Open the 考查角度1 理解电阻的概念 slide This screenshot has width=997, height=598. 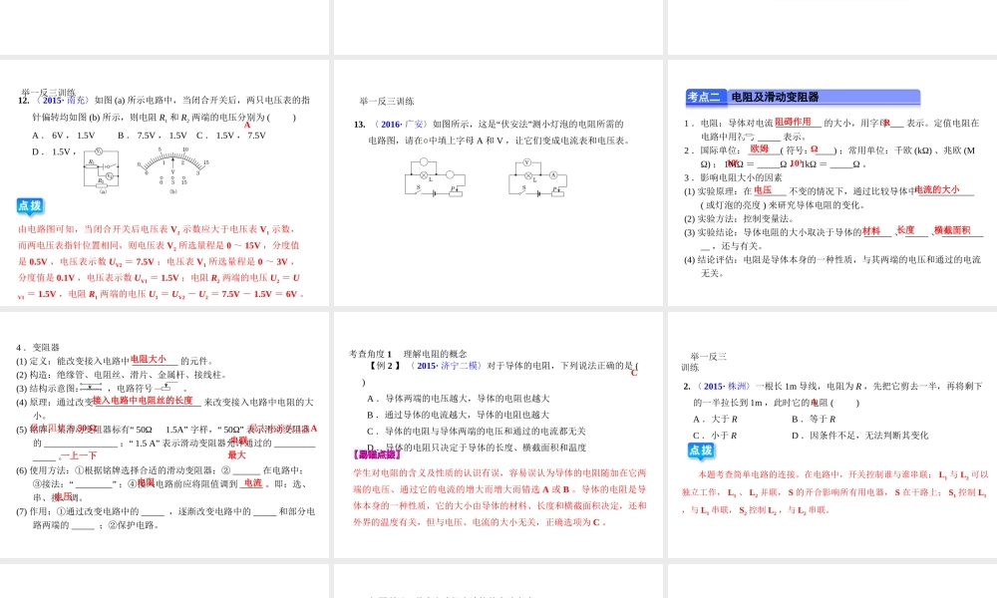click(498, 436)
